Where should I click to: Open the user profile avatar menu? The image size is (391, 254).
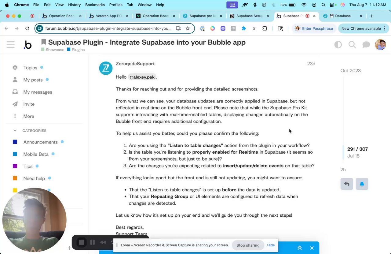pos(380,45)
